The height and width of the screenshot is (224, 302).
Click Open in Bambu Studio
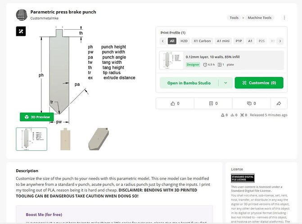pos(189,83)
